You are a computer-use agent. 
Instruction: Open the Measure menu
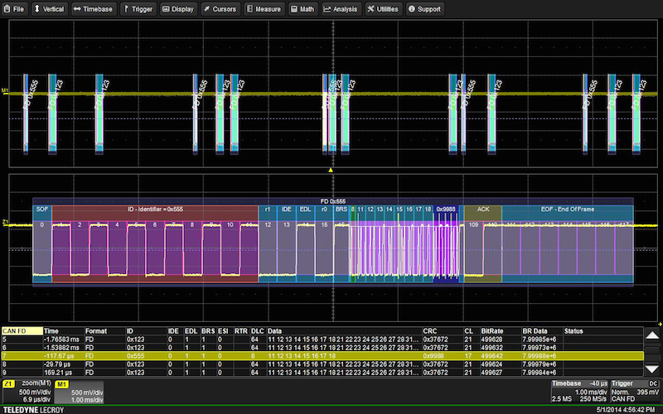pos(265,9)
